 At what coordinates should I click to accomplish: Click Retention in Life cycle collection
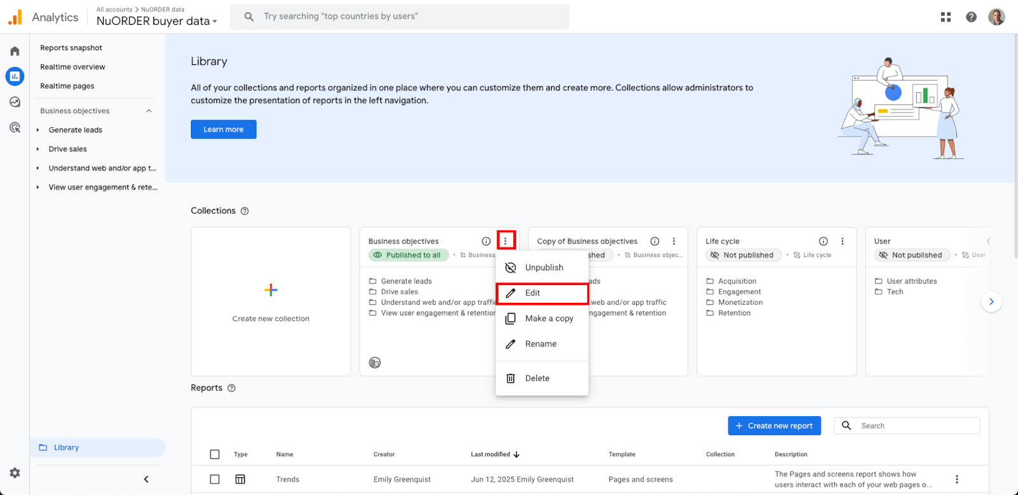(734, 313)
